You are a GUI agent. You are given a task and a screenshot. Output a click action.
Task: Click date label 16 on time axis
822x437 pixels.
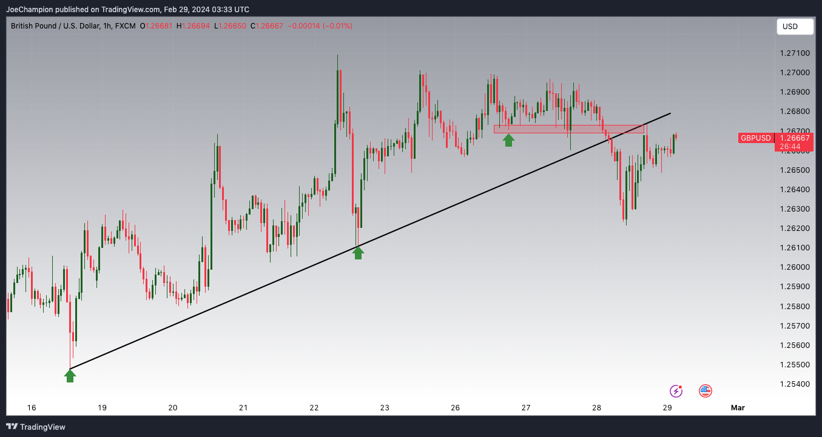point(32,408)
